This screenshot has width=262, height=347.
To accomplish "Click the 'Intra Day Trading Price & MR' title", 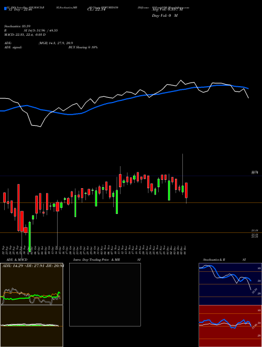I will [x=96, y=260].
